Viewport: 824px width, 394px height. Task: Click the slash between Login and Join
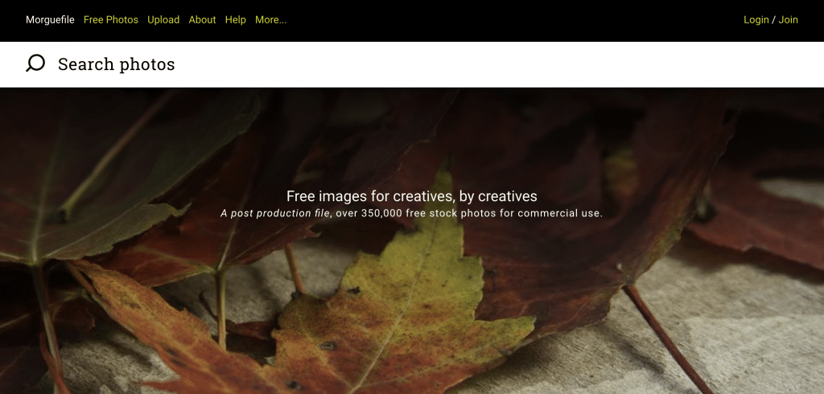pyautogui.click(x=773, y=20)
